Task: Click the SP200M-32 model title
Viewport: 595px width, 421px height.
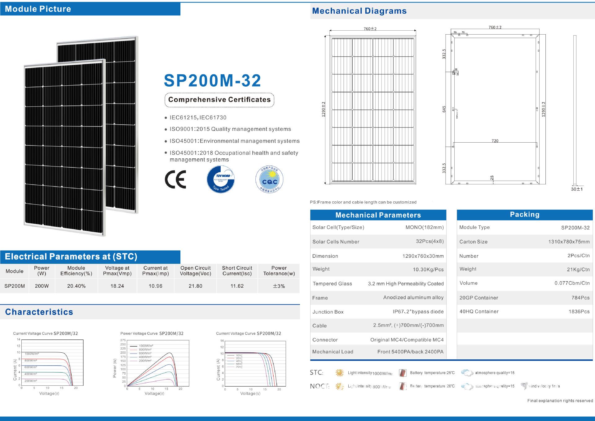Action: 212,80
